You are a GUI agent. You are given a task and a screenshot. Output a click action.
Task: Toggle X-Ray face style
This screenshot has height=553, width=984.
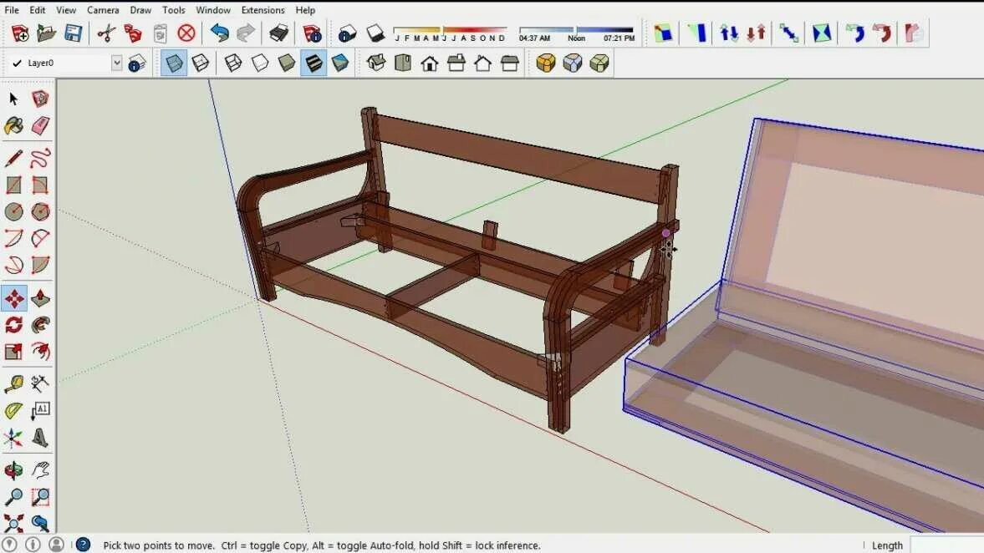[x=174, y=63]
